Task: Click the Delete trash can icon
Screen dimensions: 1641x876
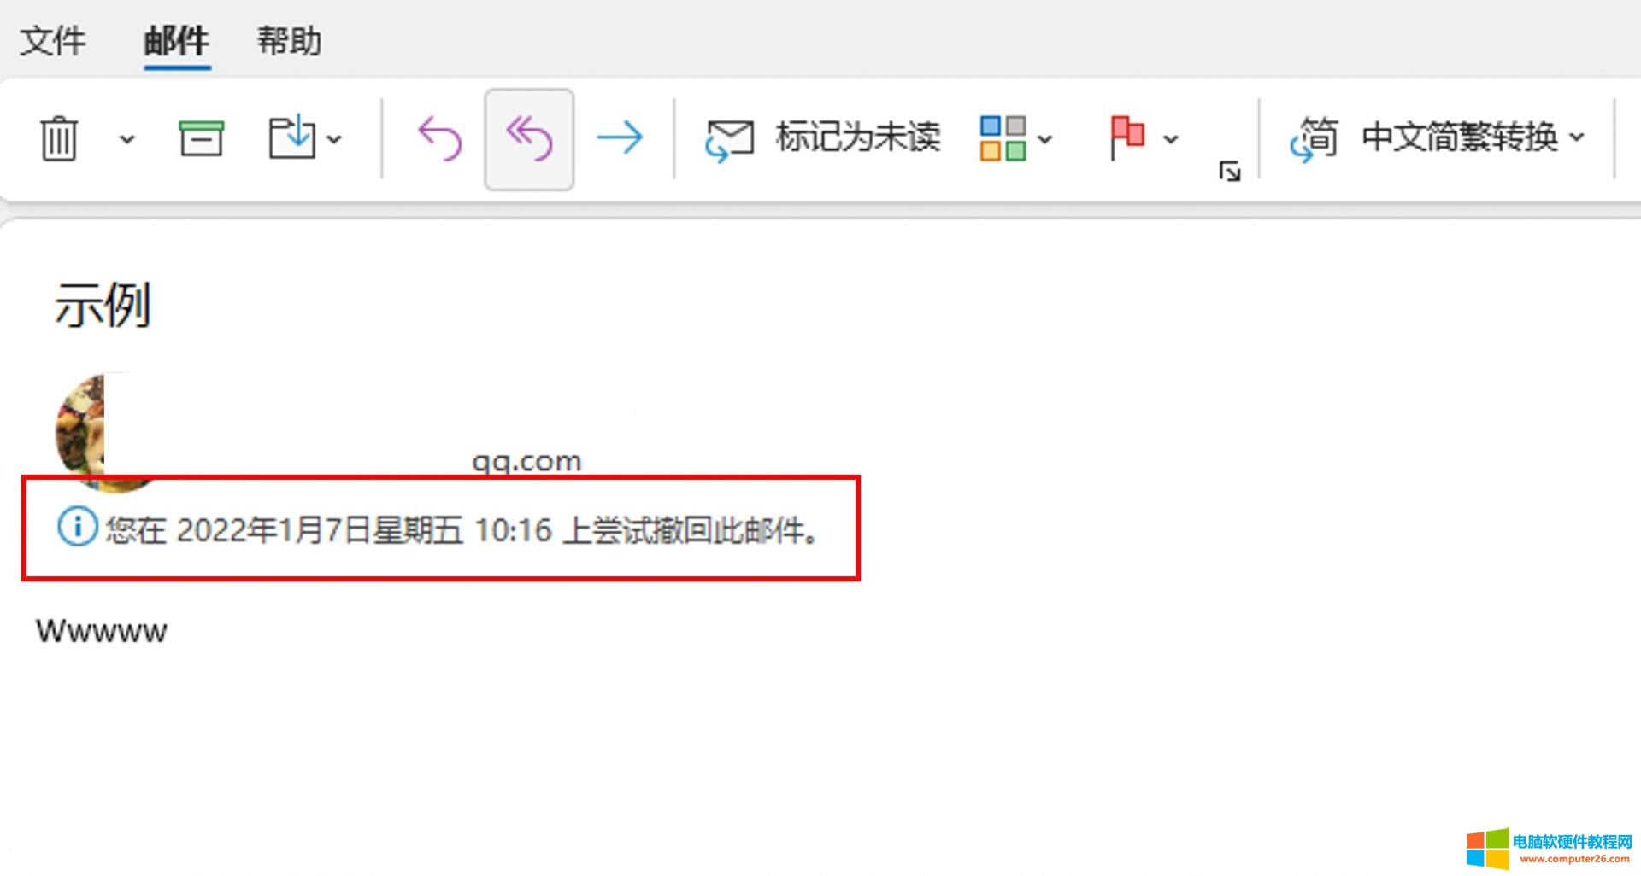Action: (x=59, y=138)
